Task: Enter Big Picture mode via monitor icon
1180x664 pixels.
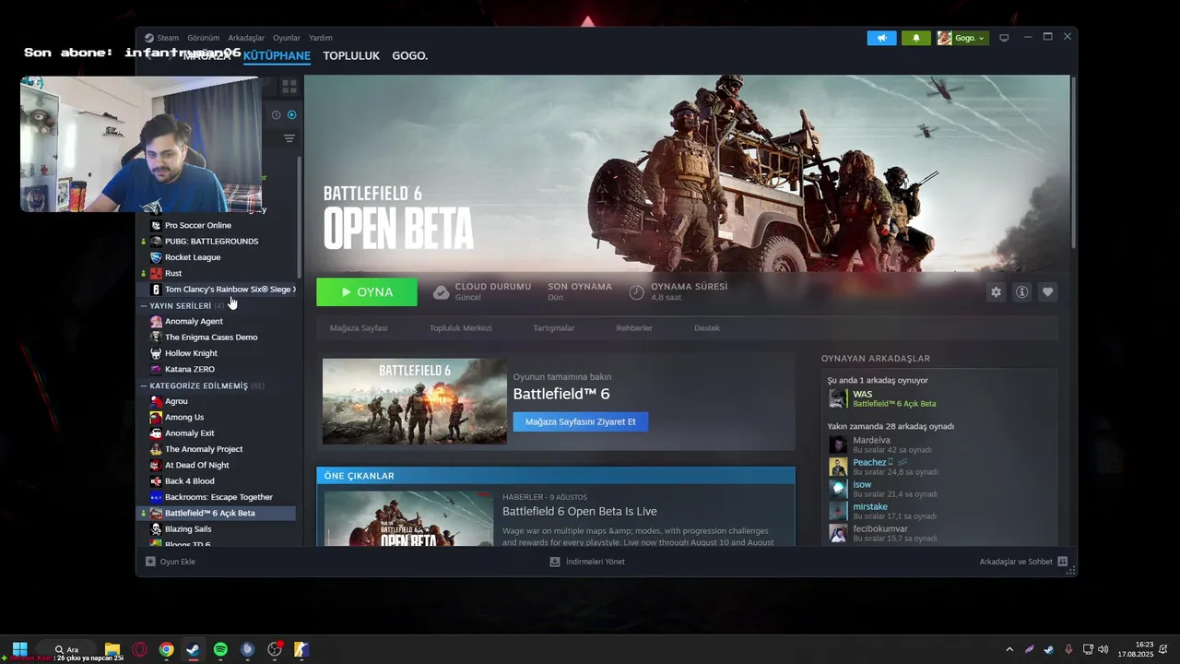Action: tap(1004, 38)
